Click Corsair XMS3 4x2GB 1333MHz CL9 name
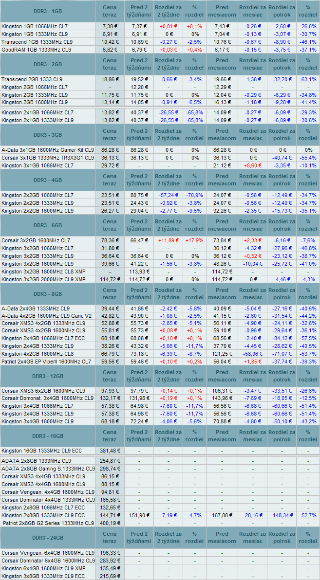Viewport: 320px width, 580px height. tap(43, 323)
